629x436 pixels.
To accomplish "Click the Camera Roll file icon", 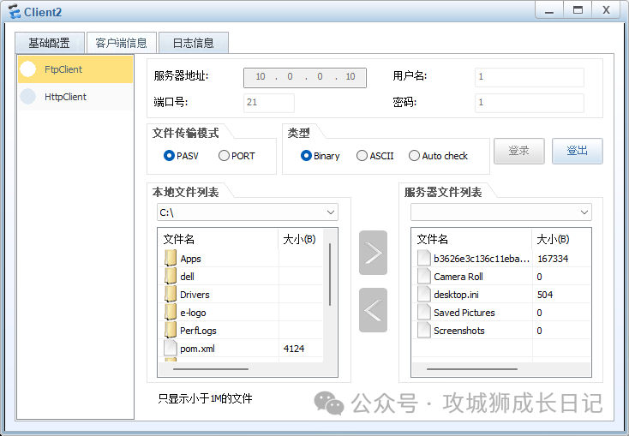I will click(424, 277).
